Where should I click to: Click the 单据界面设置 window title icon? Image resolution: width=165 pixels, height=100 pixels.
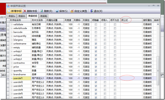pos(8,6)
